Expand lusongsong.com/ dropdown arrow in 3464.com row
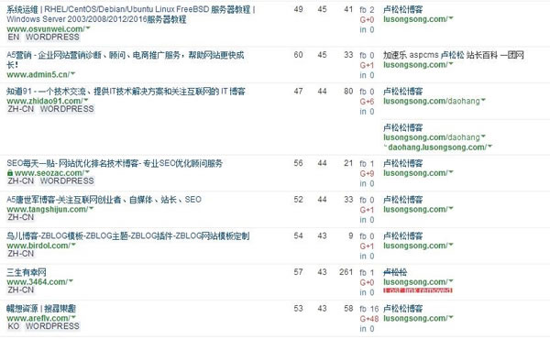 [451, 281]
